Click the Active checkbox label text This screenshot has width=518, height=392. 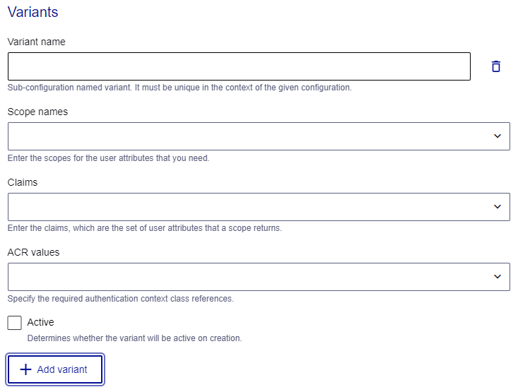pyautogui.click(x=40, y=322)
